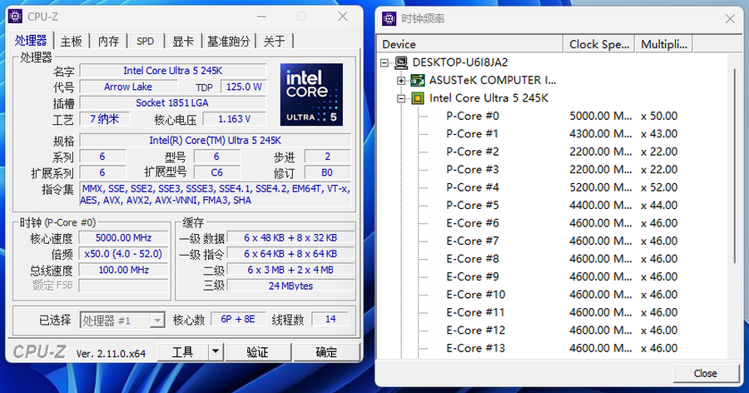Open the SPD tab
Screen dimensions: 749x393
click(x=145, y=41)
